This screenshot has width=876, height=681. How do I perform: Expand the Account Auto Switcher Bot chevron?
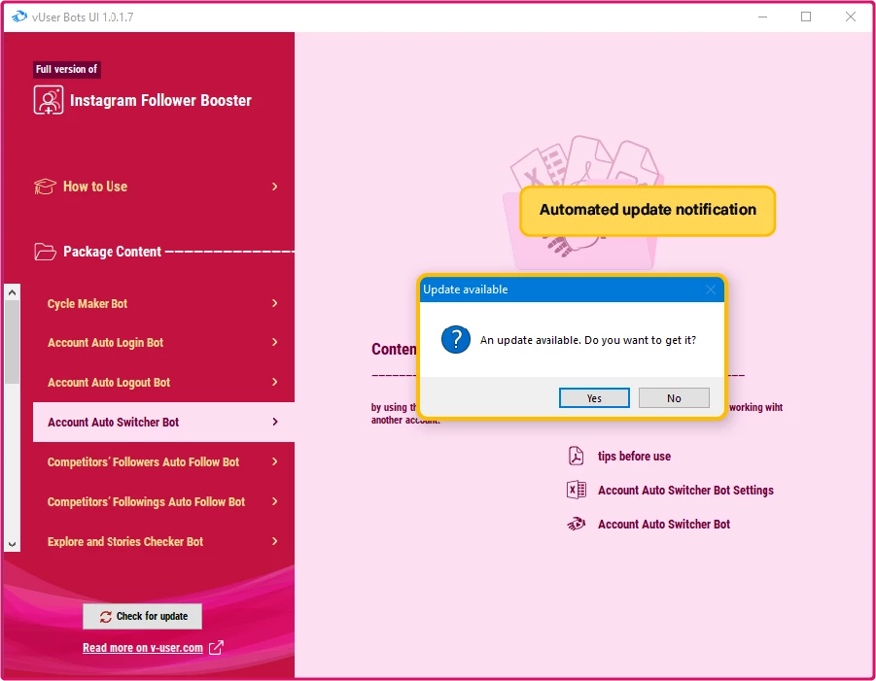[x=275, y=422]
